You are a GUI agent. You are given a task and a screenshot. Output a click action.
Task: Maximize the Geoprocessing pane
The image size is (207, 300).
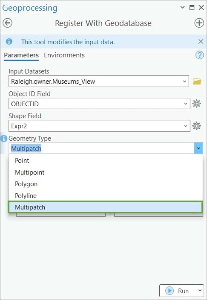[192, 8]
